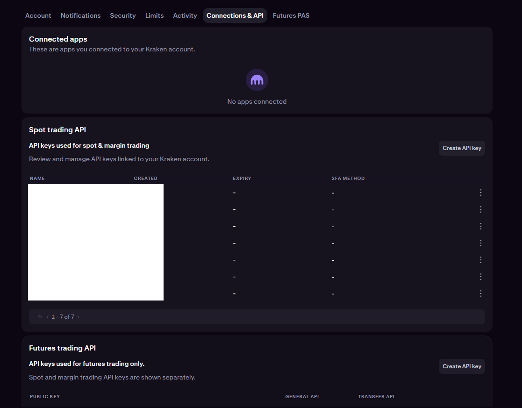Screen dimensions: 522x408
Task: Create a futures trading API key
Action: tap(462, 366)
